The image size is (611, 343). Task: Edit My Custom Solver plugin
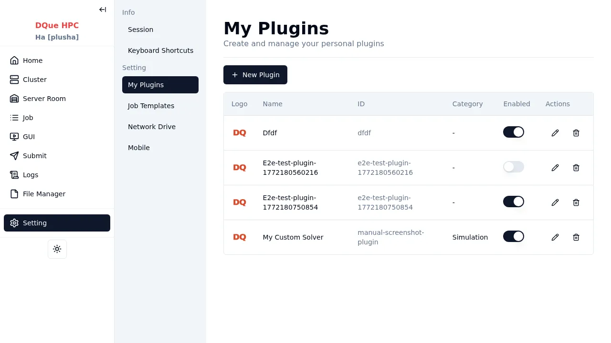coord(555,237)
